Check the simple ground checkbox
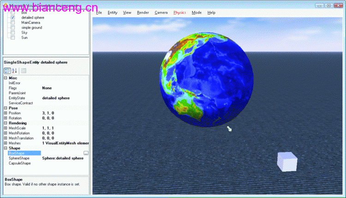 click(x=13, y=28)
